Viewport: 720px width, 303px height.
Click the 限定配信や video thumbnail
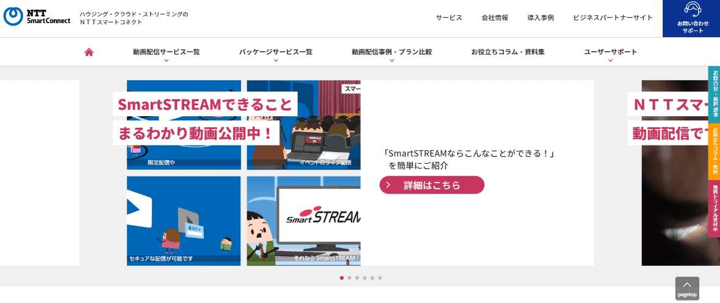(184, 125)
